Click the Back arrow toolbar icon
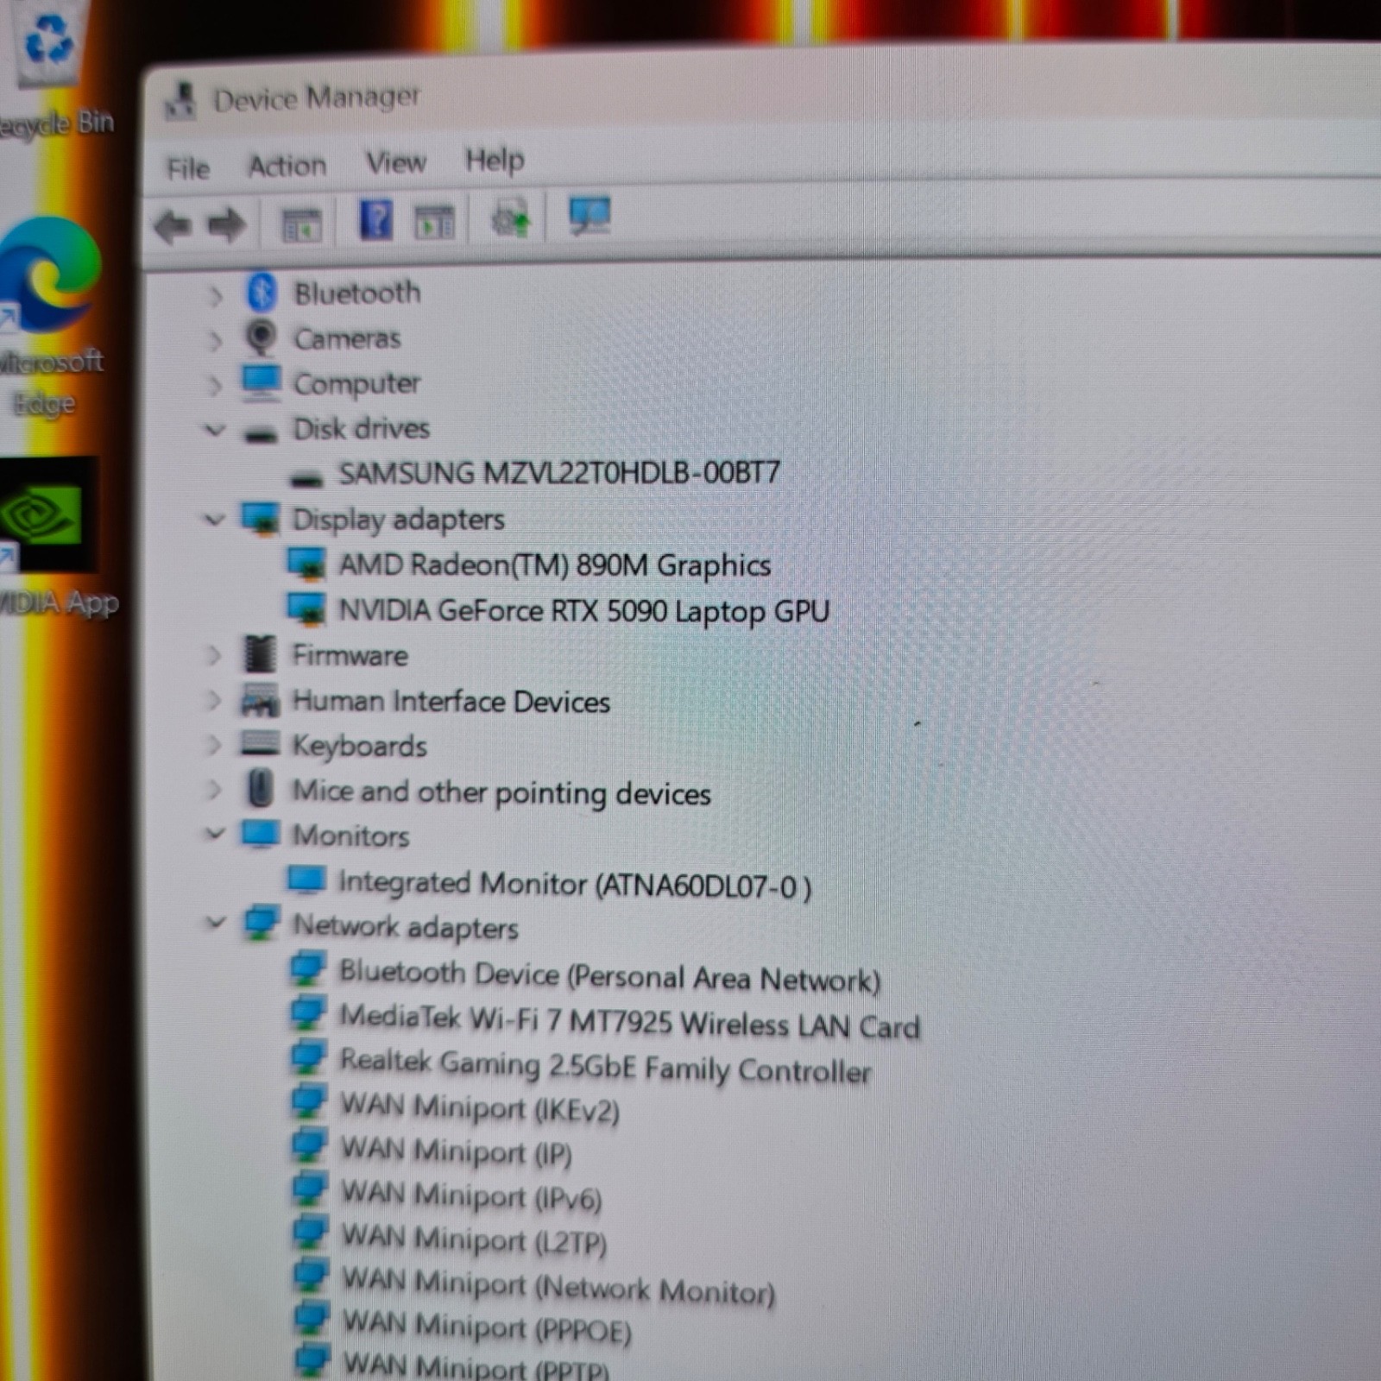The width and height of the screenshot is (1381, 1381). [173, 226]
